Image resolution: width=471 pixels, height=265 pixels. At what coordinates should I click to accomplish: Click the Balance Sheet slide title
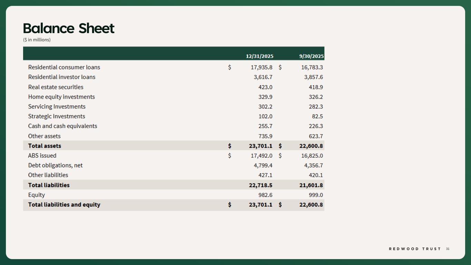[68, 28]
